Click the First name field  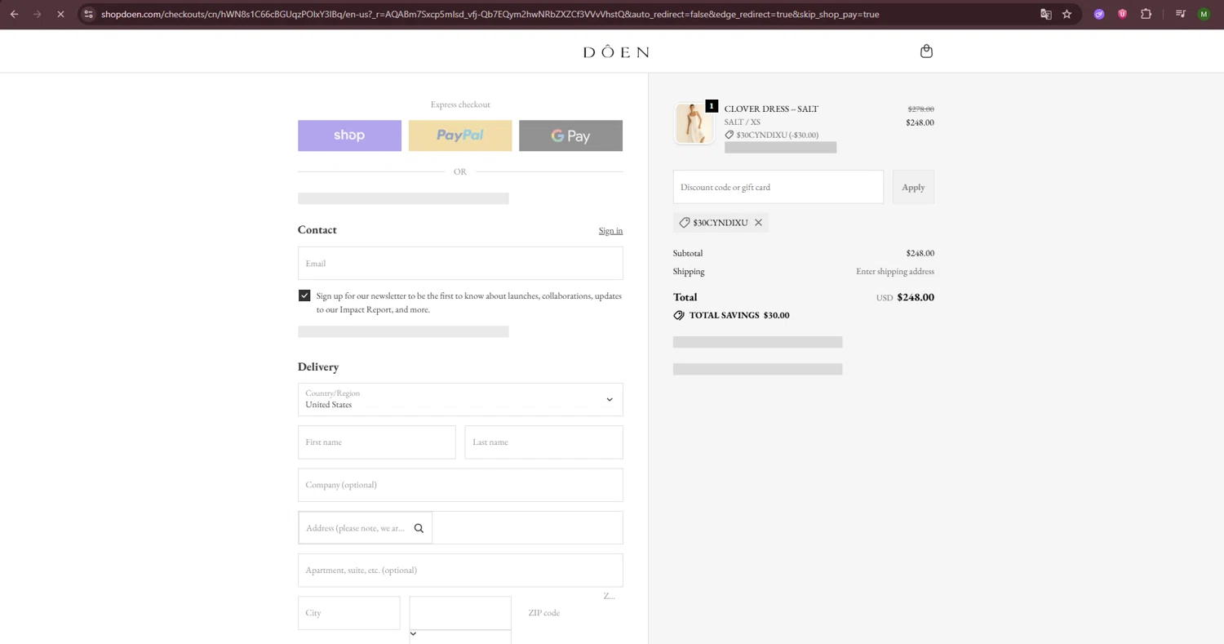click(x=377, y=442)
